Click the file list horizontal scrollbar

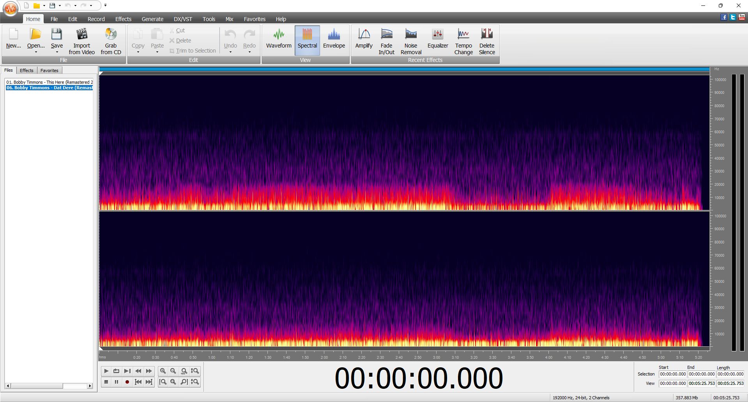pos(49,386)
